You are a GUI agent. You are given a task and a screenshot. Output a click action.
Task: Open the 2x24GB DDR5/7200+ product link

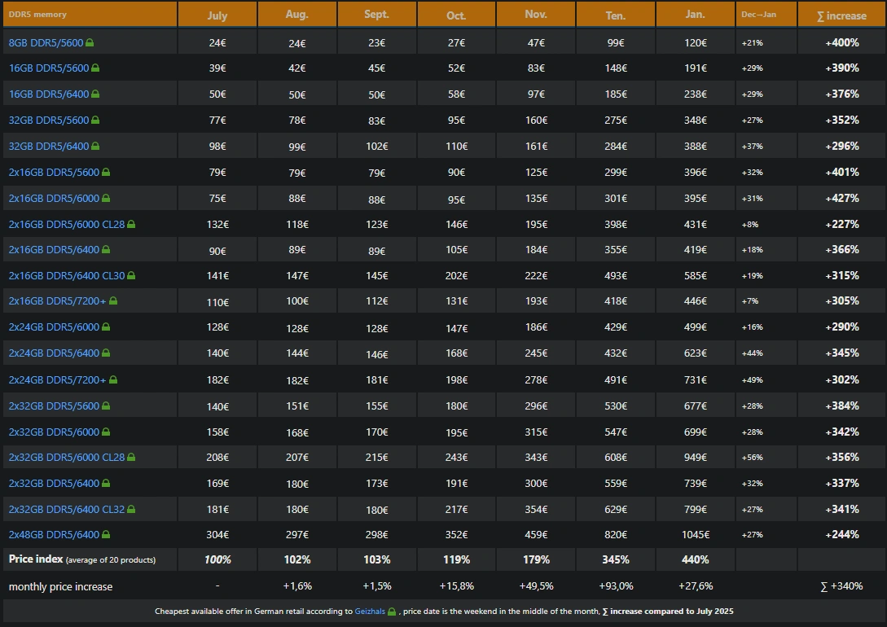57,379
